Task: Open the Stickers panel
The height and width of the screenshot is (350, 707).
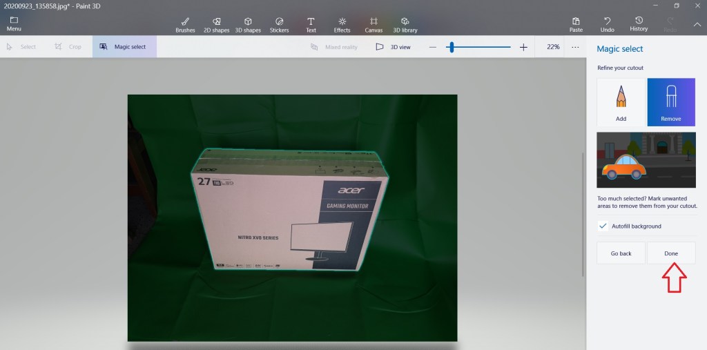Action: tap(279, 24)
